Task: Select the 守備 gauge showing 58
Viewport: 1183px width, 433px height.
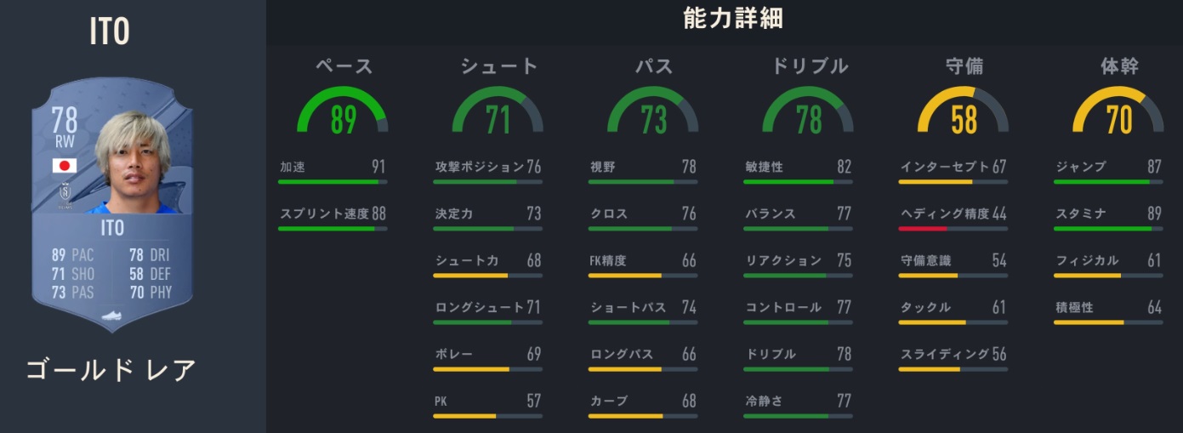Action: coord(964,112)
